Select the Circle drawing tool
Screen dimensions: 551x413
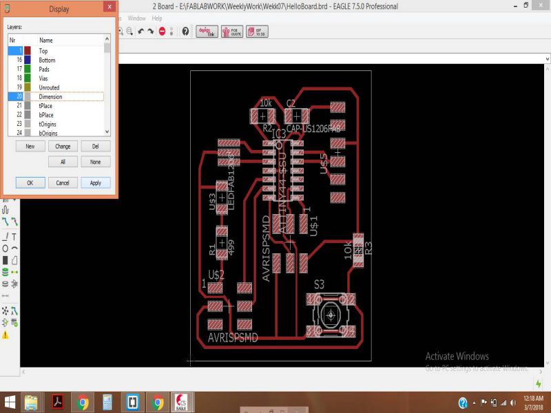[6, 248]
